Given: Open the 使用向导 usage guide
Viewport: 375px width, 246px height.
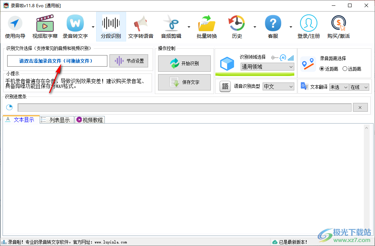Looking at the screenshot, I should tap(15, 27).
